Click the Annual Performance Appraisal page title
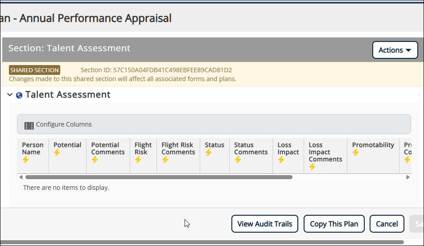This screenshot has width=424, height=246. [x=86, y=18]
